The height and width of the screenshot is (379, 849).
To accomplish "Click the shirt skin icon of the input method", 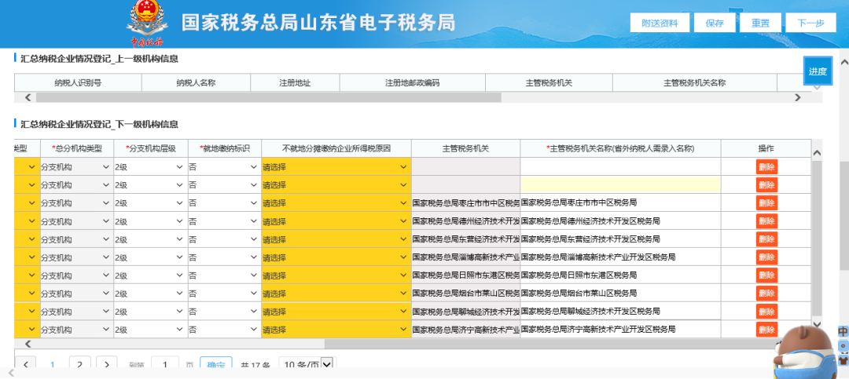I will 843,359.
